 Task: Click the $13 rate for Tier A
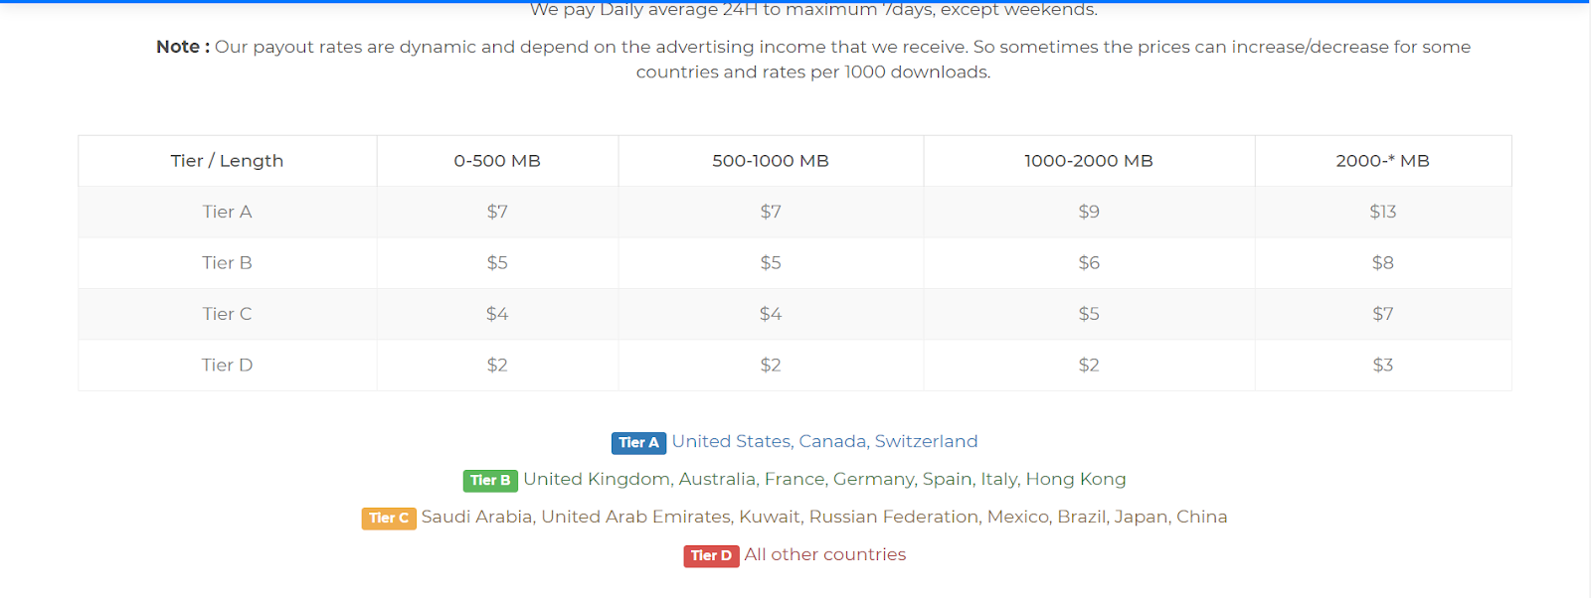click(x=1383, y=212)
